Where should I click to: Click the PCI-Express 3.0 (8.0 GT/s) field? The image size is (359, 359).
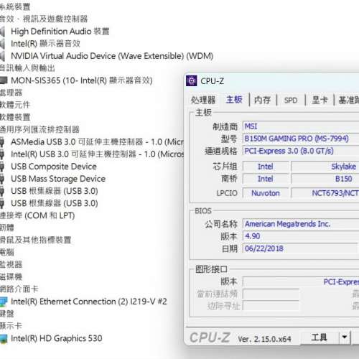(x=301, y=151)
